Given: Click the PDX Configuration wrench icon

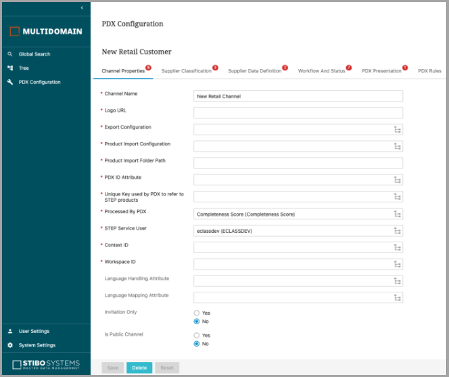Looking at the screenshot, I should coord(10,83).
